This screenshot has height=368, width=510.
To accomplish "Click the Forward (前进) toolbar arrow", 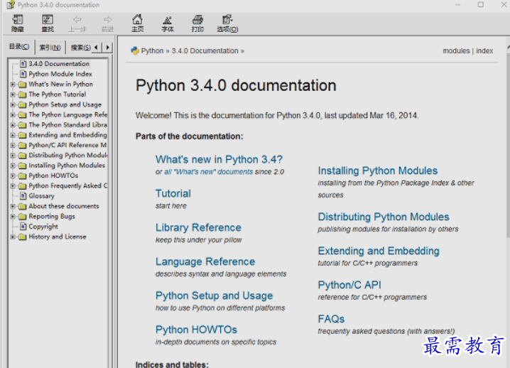I will coord(108,23).
